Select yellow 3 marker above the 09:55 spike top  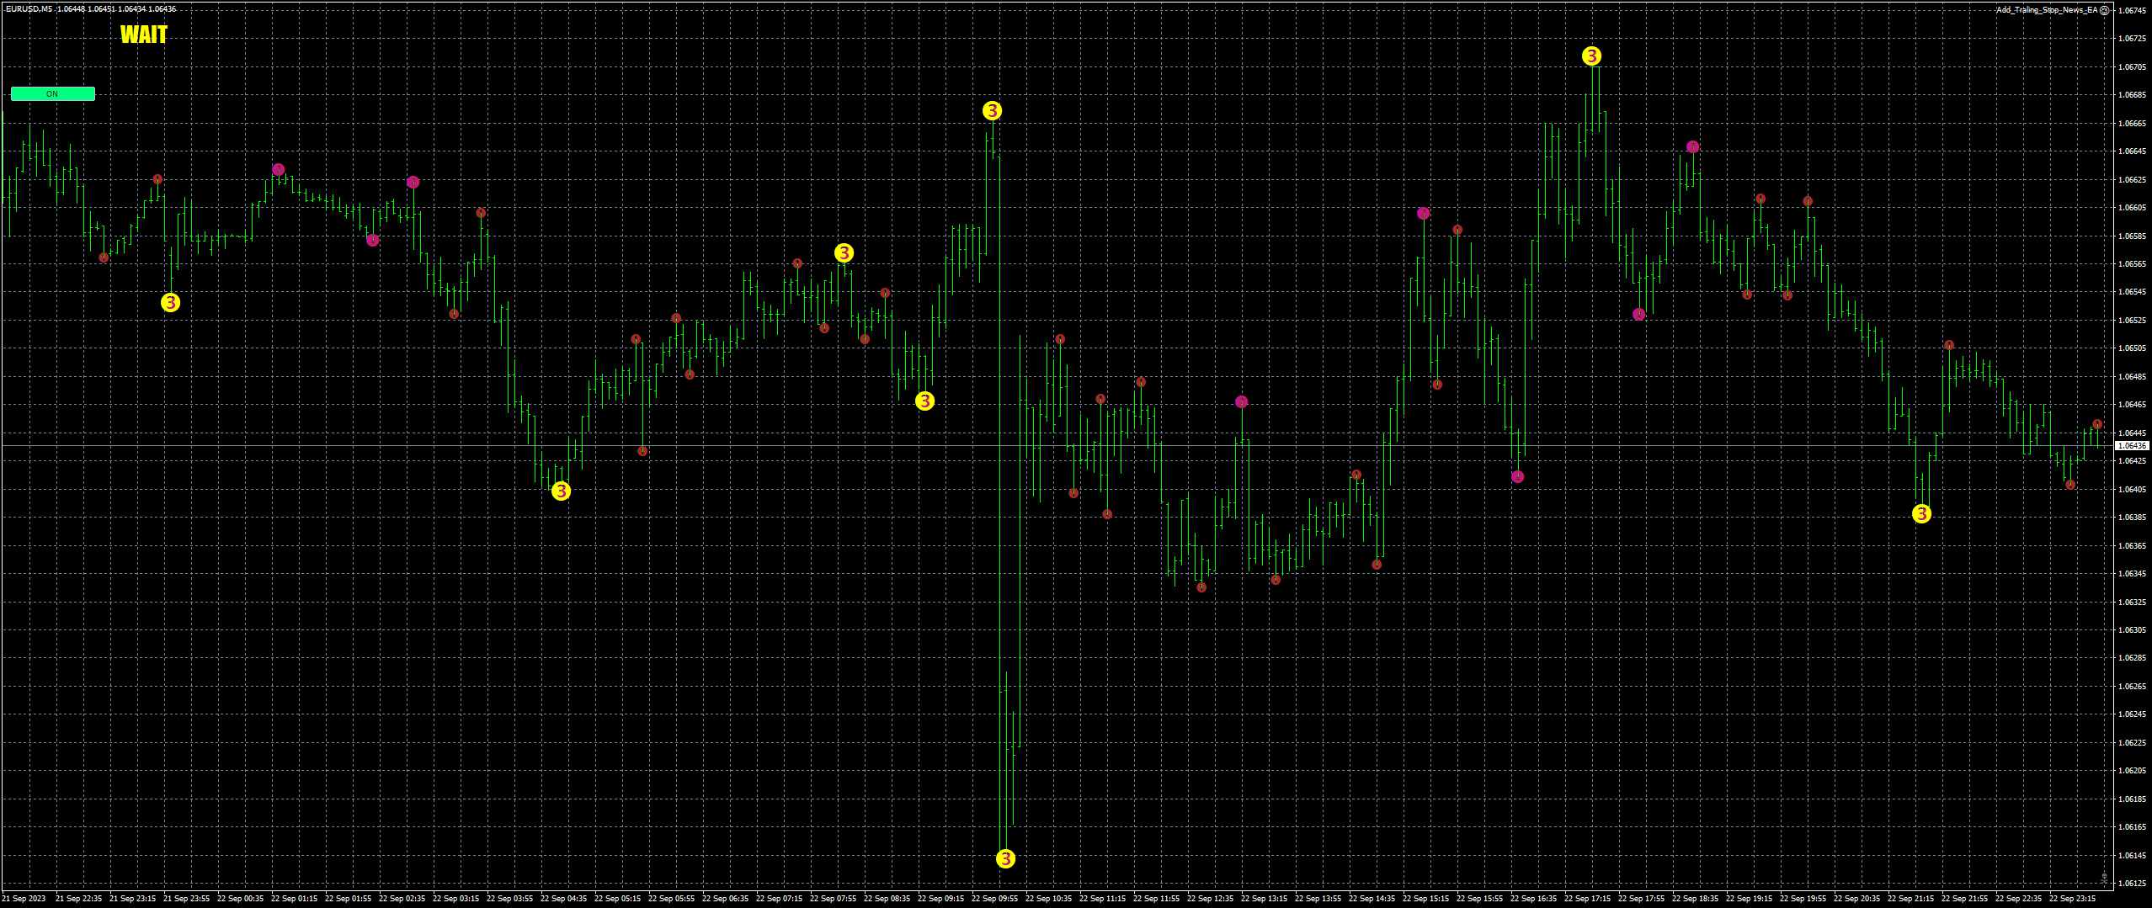click(992, 110)
